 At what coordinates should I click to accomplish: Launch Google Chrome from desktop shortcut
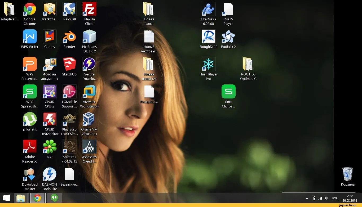click(30, 9)
